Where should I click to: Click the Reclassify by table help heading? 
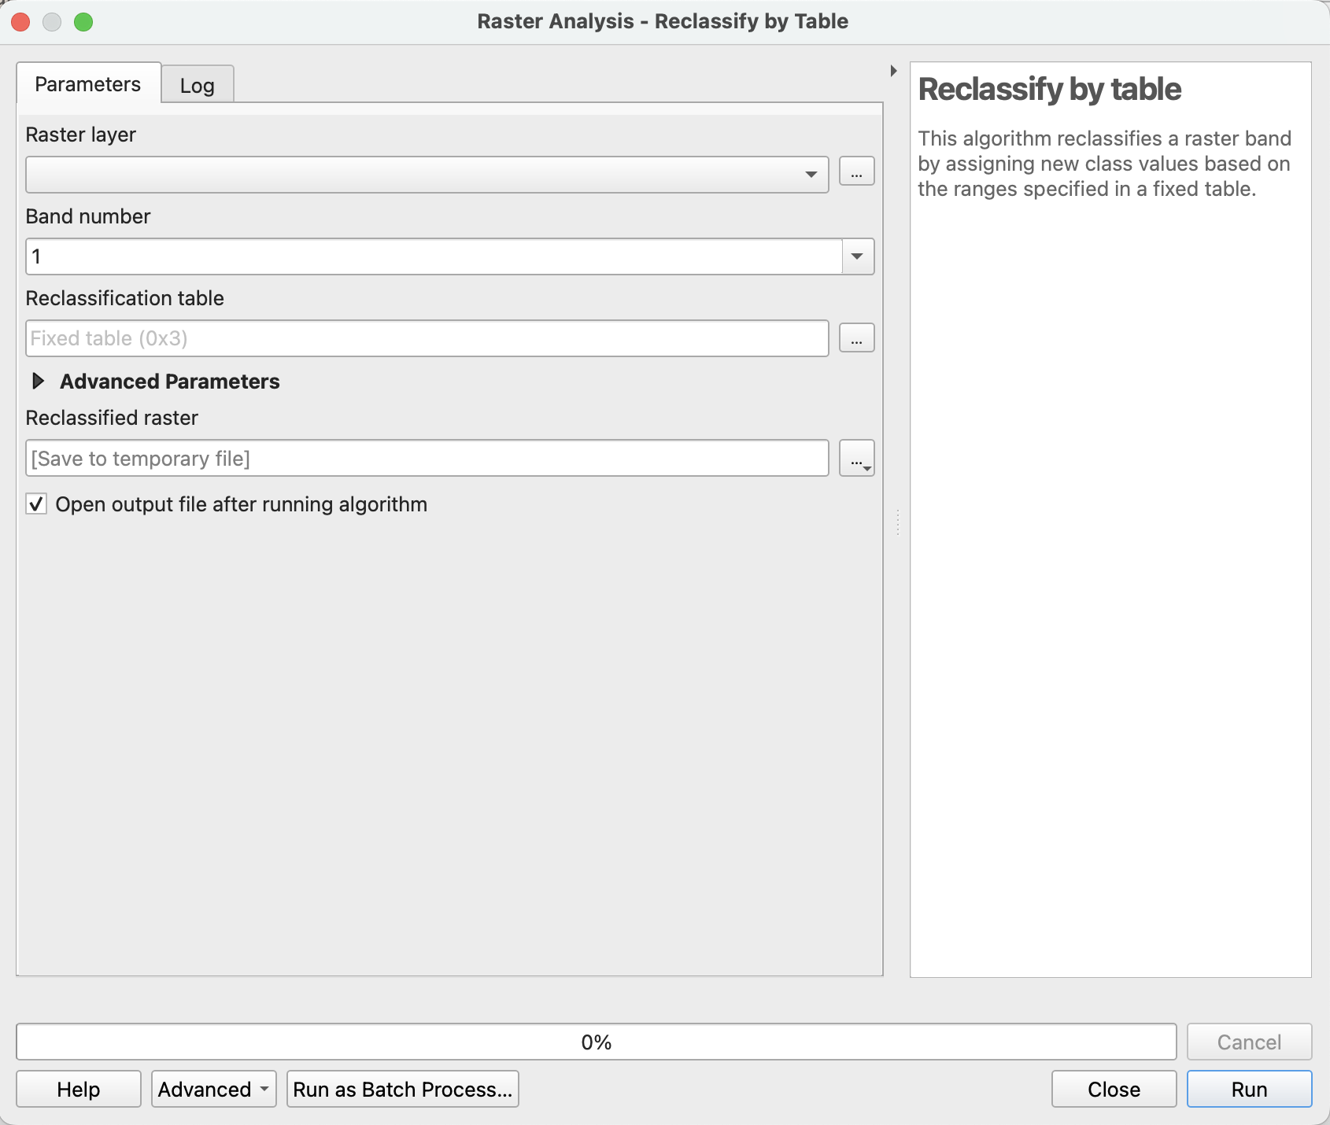pos(1050,90)
